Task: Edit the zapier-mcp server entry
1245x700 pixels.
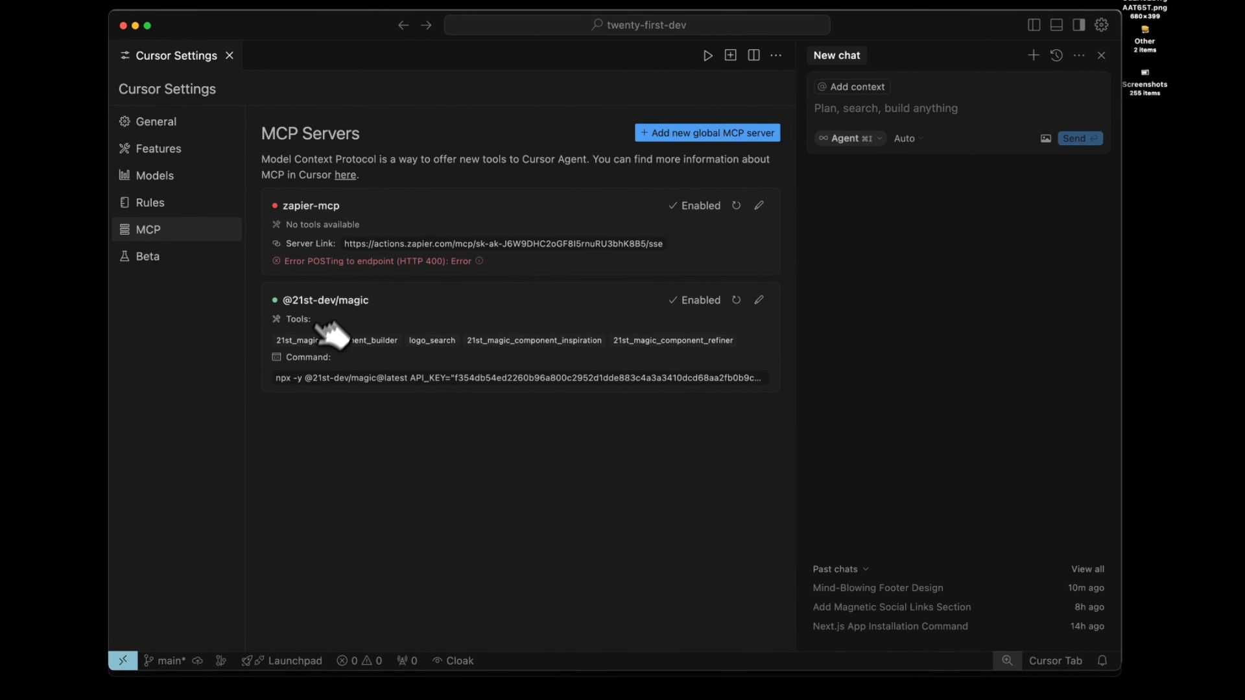Action: [x=759, y=205]
